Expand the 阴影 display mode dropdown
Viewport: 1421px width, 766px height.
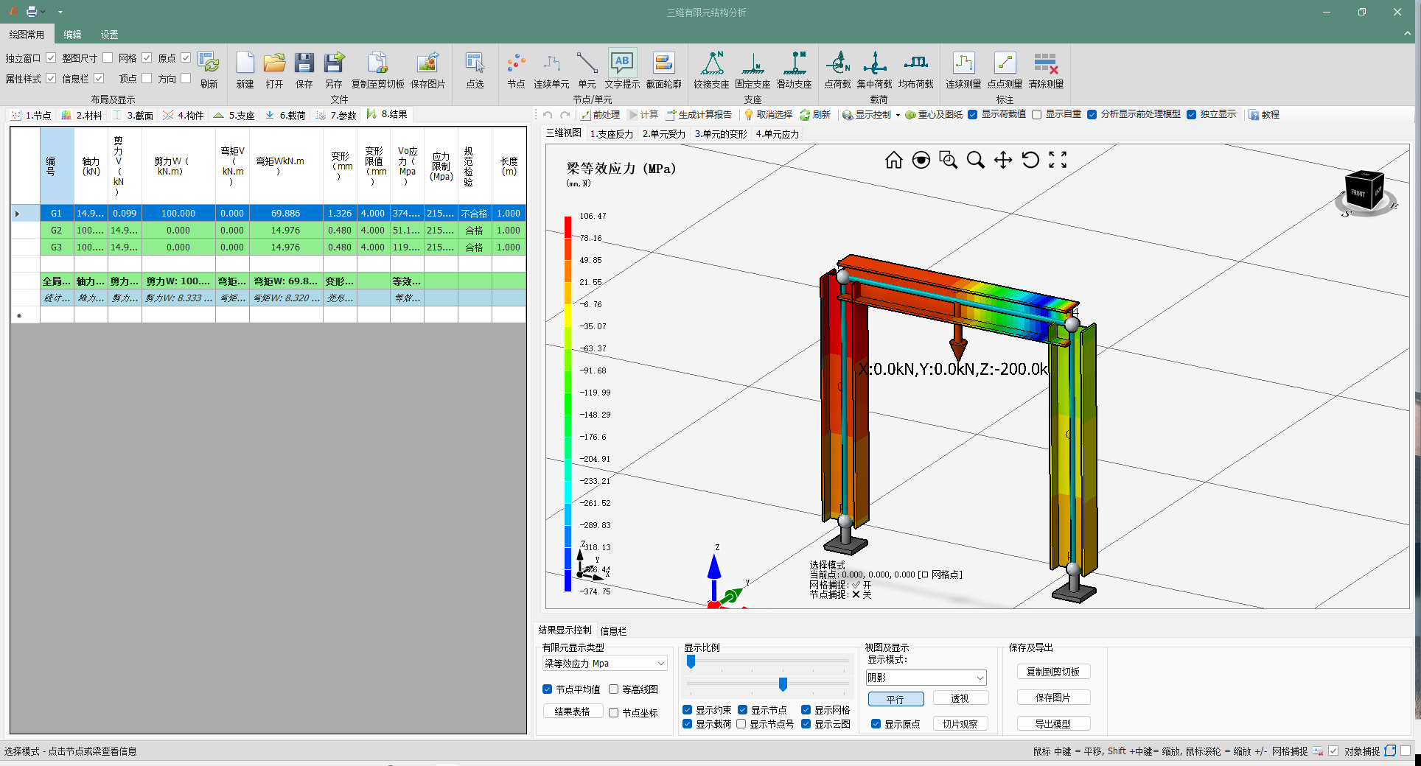[x=980, y=678]
